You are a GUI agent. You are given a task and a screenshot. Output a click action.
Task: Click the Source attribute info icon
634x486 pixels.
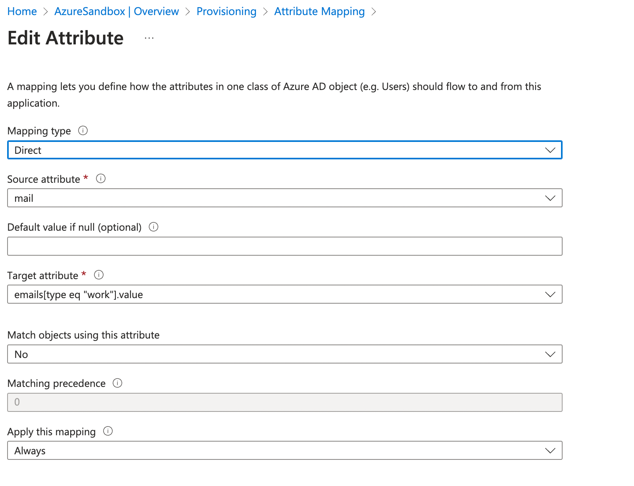[101, 179]
